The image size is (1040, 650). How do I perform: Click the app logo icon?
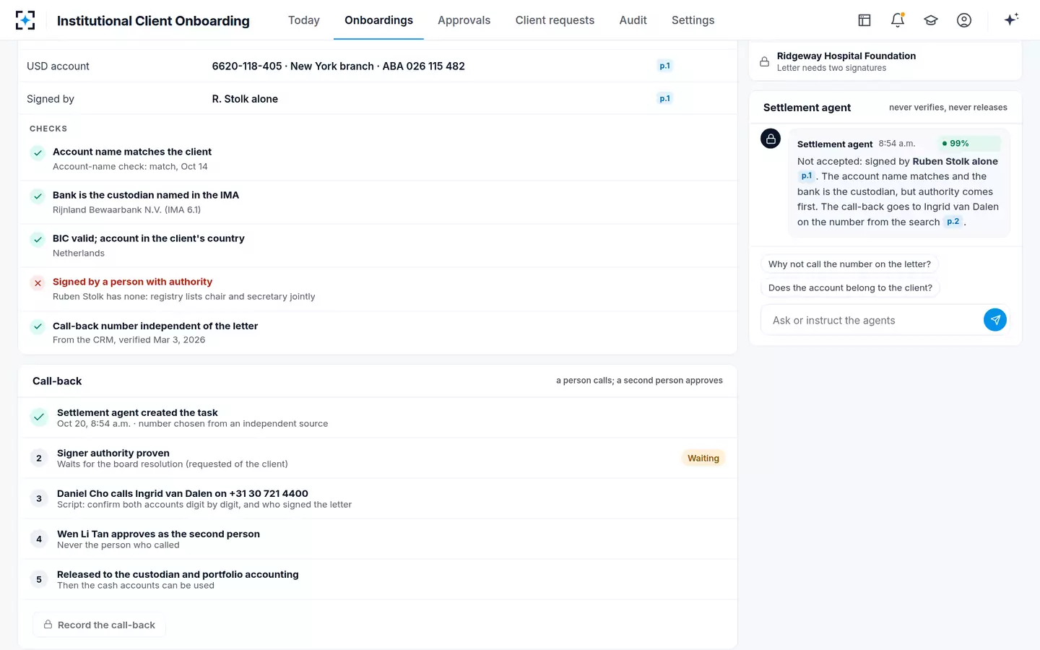point(25,20)
